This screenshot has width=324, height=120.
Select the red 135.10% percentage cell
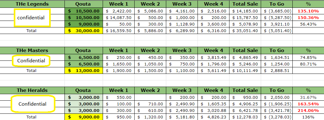[x=308, y=11]
